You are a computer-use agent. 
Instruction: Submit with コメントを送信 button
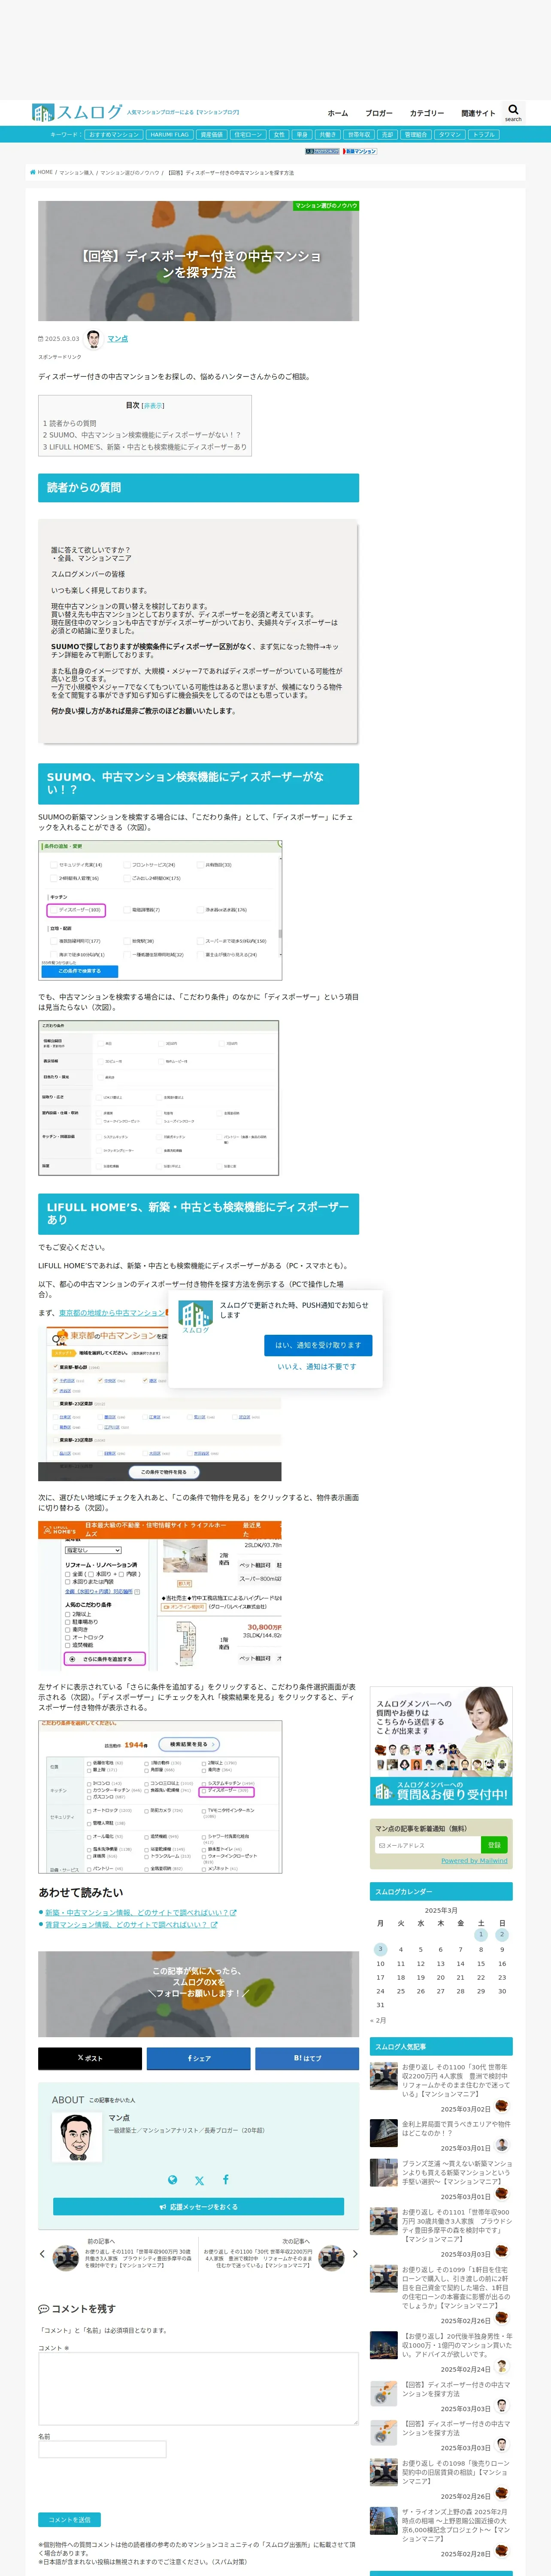coord(69,2520)
